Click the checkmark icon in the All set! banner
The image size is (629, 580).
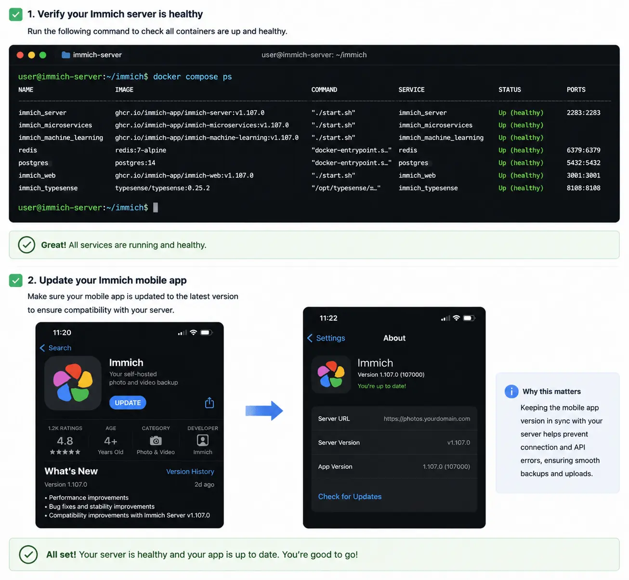click(28, 554)
